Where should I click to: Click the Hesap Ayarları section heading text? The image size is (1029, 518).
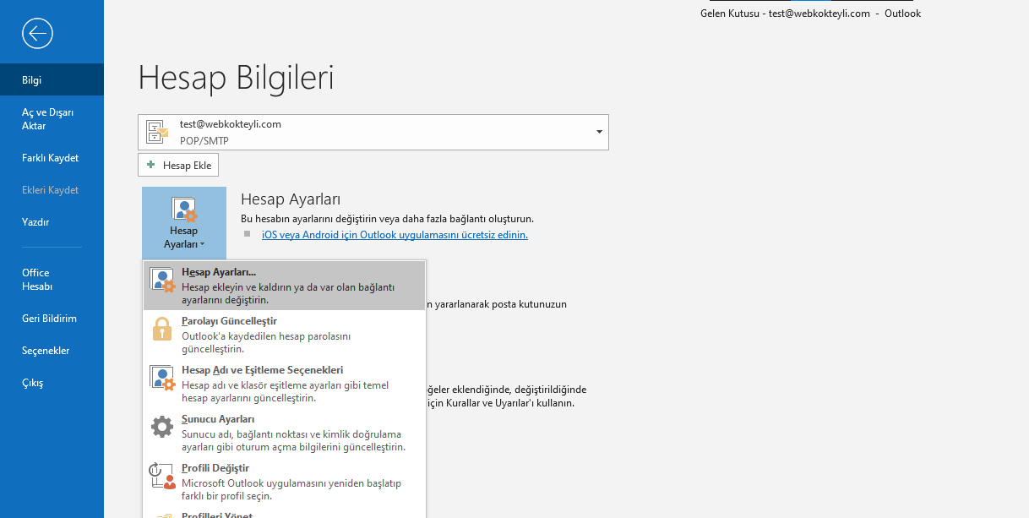pos(291,199)
